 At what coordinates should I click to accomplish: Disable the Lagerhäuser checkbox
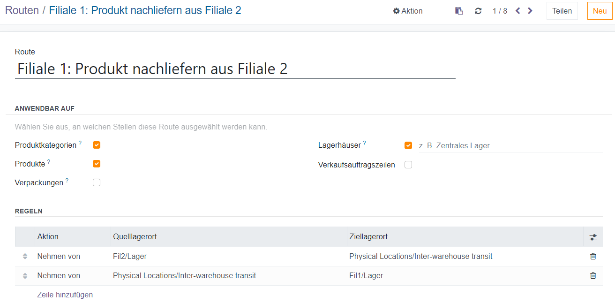(x=408, y=145)
